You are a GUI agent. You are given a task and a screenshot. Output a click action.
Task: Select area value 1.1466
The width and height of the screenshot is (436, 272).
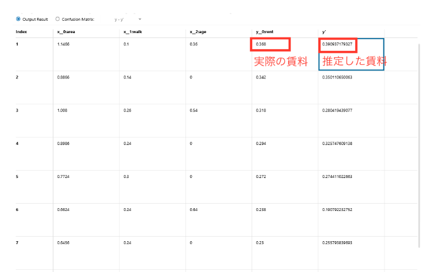pos(63,44)
